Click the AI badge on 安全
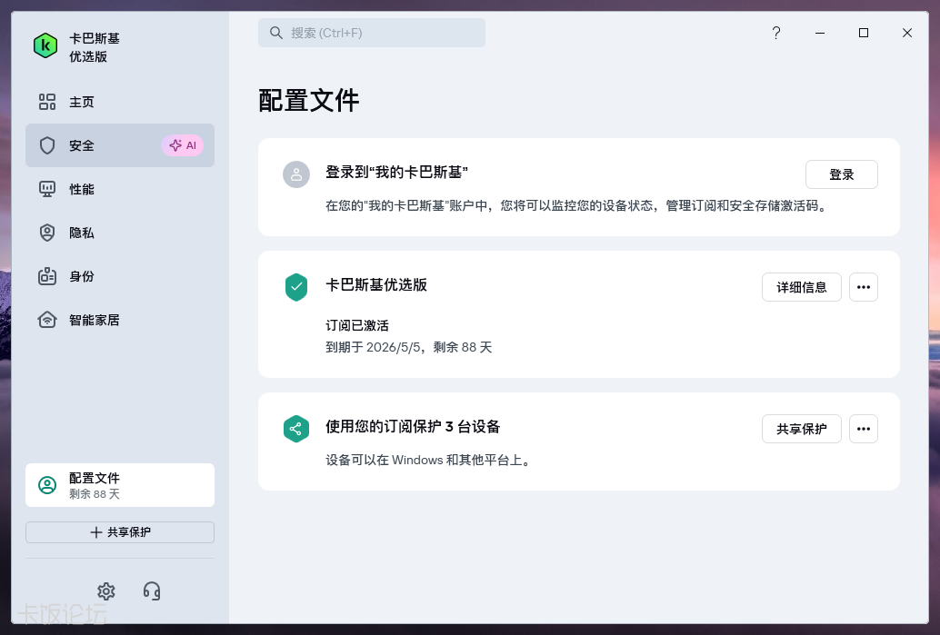The width and height of the screenshot is (940, 635). [x=182, y=145]
